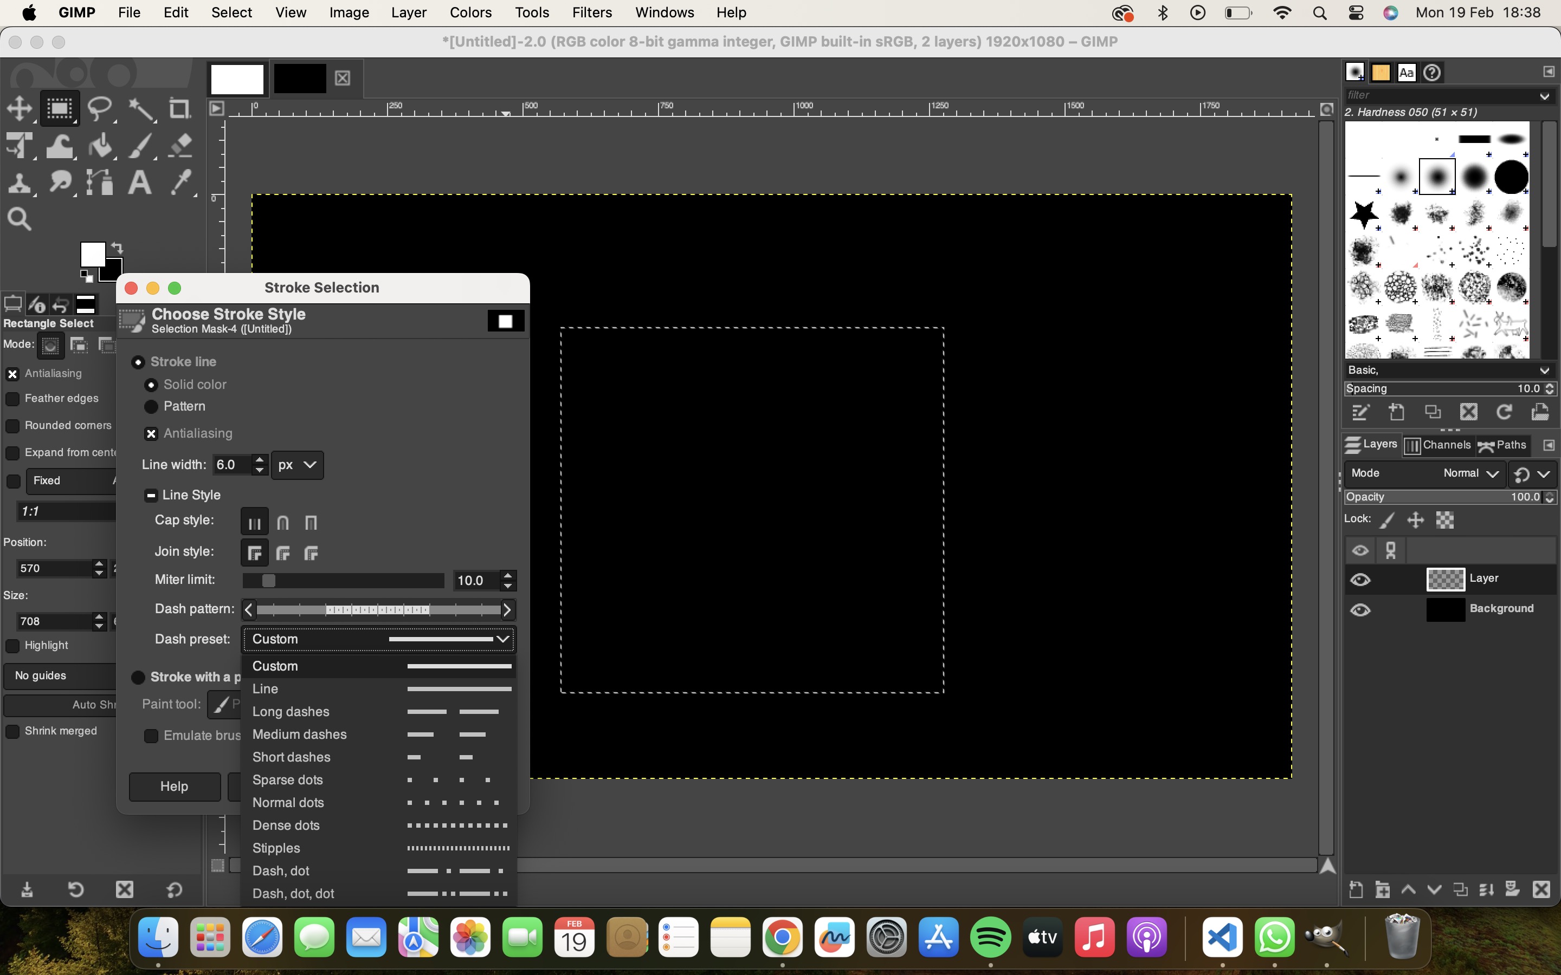Screen dimensions: 1561x975
Task: Select the Text tool
Action: [x=138, y=182]
